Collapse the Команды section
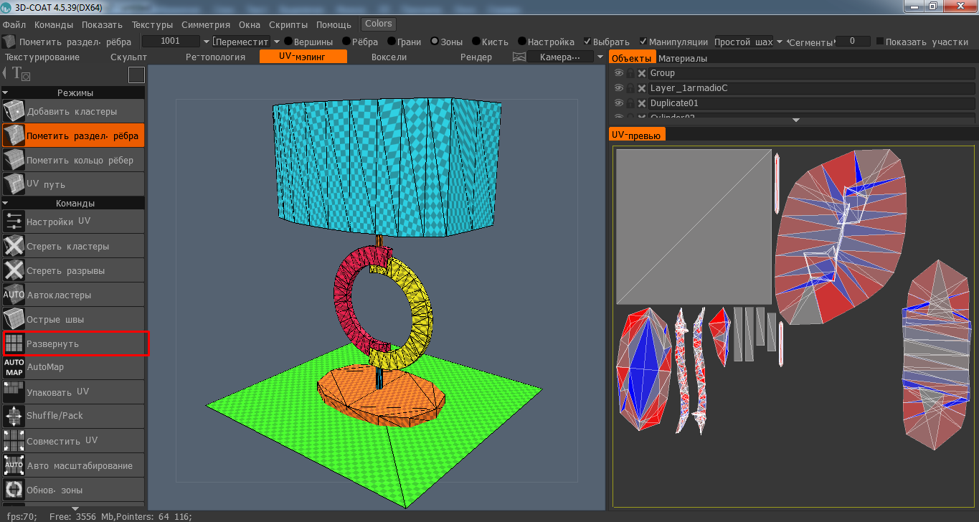The image size is (979, 522). pyautogui.click(x=6, y=203)
